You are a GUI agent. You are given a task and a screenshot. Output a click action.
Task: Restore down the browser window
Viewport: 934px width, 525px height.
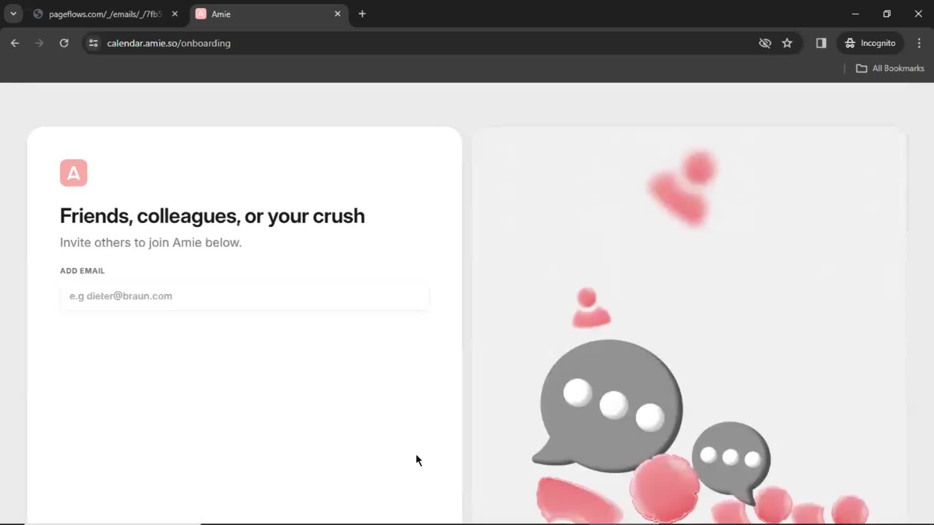pos(887,14)
